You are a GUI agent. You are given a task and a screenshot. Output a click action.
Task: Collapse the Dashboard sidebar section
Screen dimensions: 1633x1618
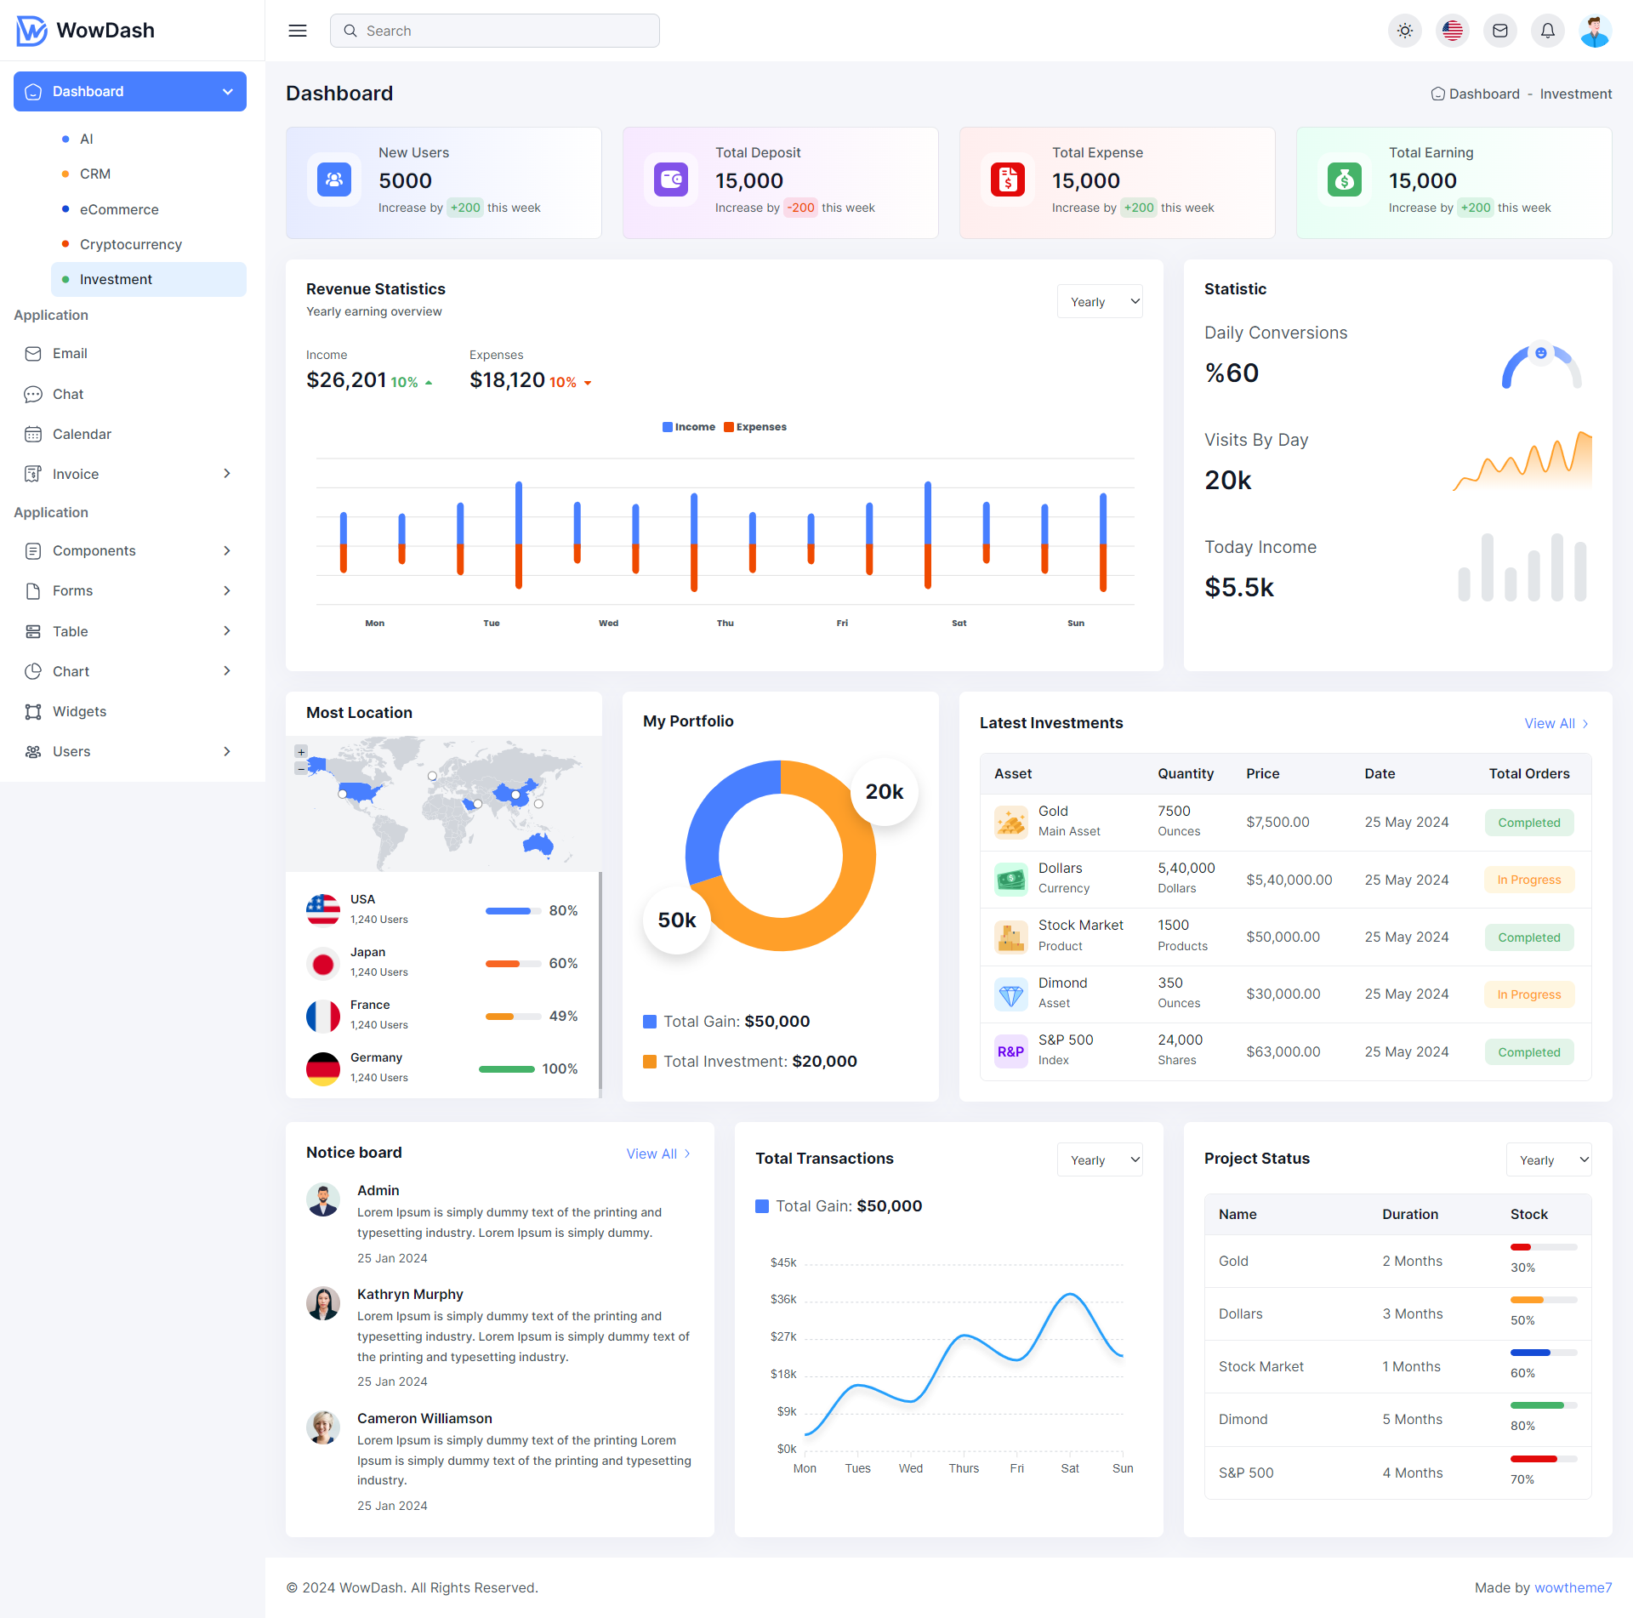[225, 91]
